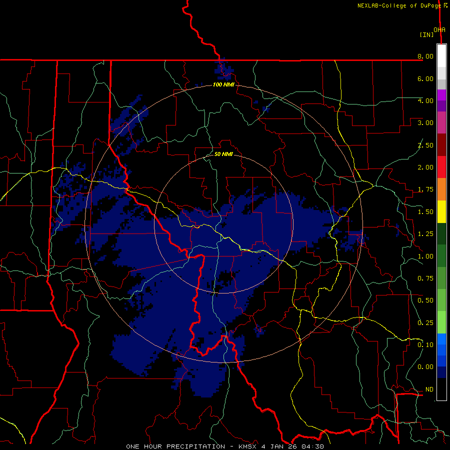Screen dimensions: 450x450
Task: Click the 100 NMI range ring label
Action: (x=223, y=84)
